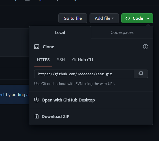This screenshot has width=159, height=141.
Task: Click the clone URL text field
Action: point(84,74)
